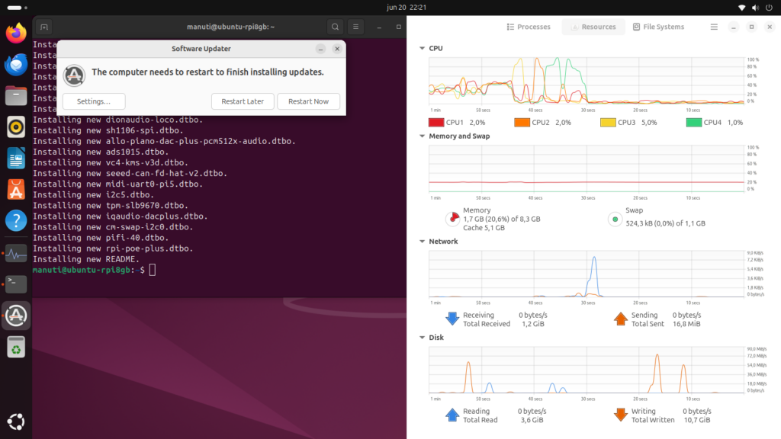Screen dimensions: 781x439
Task: Click the blue Receiving arrow icon
Action: (x=452, y=319)
